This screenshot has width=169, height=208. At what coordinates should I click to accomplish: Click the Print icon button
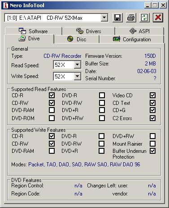[131, 17]
